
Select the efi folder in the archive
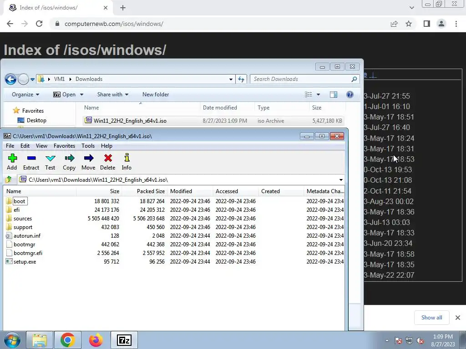[17, 210]
